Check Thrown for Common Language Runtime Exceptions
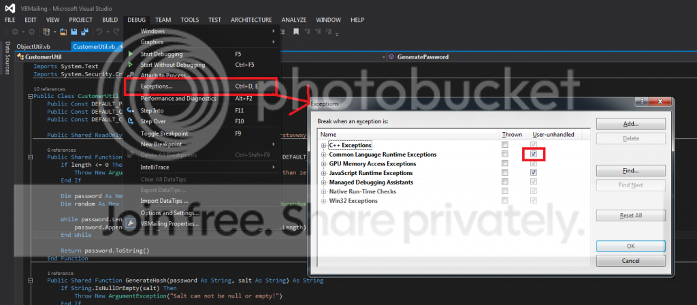Screen dimensions: 697x305 tap(504, 155)
